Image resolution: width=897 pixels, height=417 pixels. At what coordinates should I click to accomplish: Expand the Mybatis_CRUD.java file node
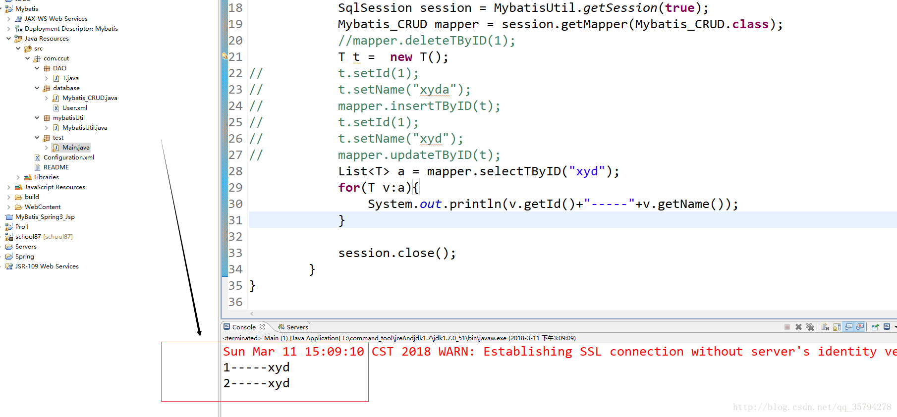(x=46, y=98)
